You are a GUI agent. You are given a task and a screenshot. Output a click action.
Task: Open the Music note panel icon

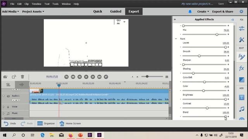coord(242,109)
